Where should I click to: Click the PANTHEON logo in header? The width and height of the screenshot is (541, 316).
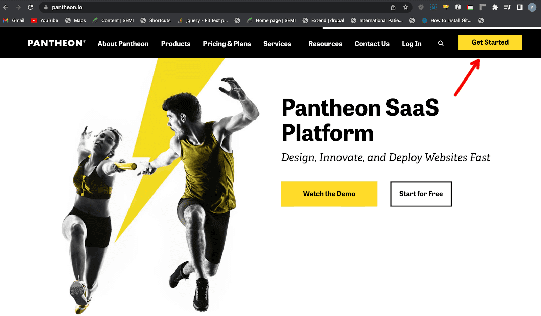tap(57, 43)
